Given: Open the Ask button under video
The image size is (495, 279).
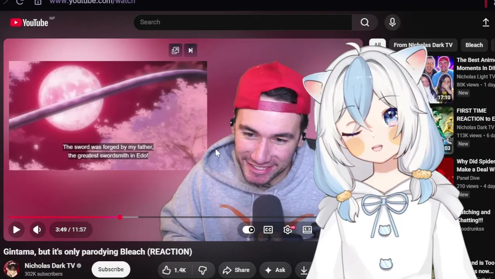Looking at the screenshot, I should click(275, 270).
